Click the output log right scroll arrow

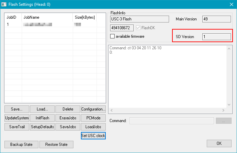point(223,111)
